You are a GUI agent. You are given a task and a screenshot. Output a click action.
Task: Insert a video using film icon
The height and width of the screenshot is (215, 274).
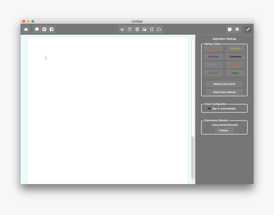tap(152, 29)
